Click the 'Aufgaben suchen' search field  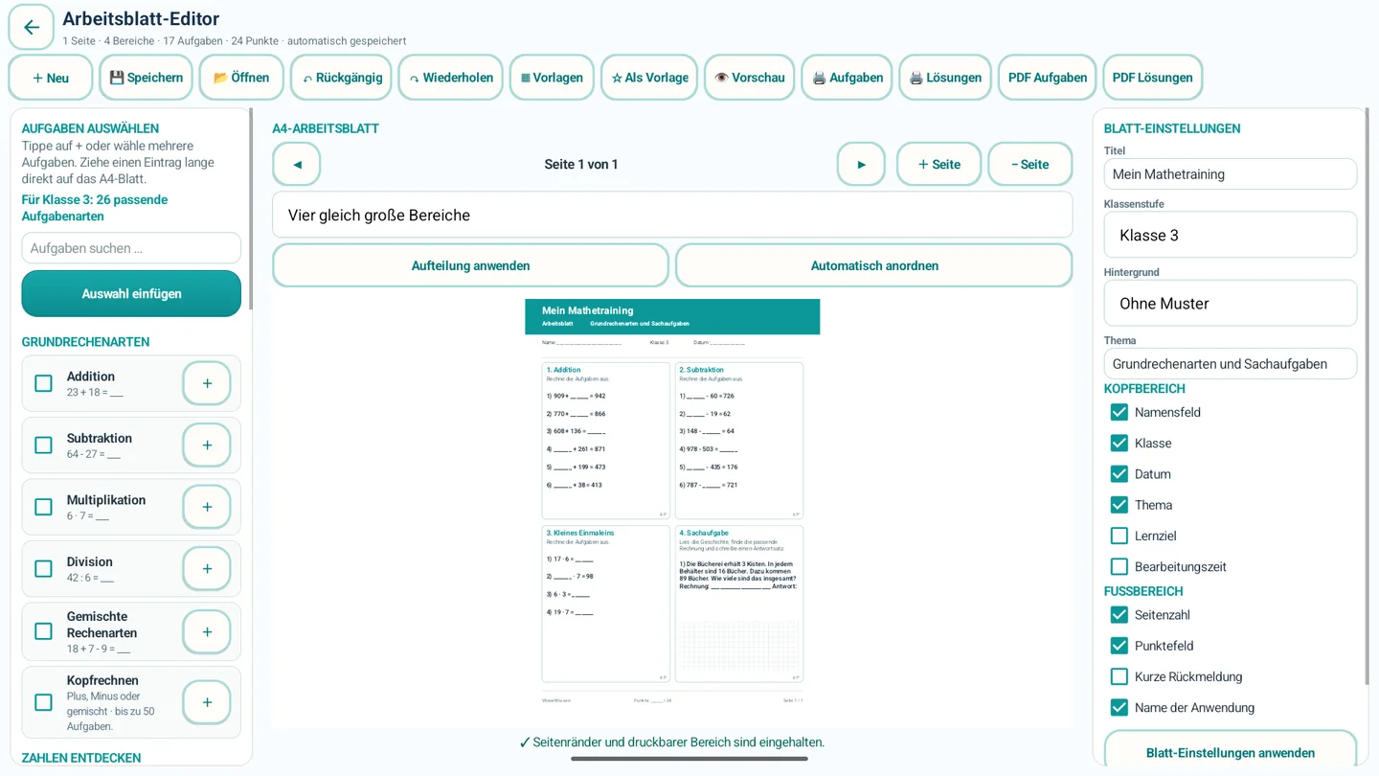click(131, 248)
